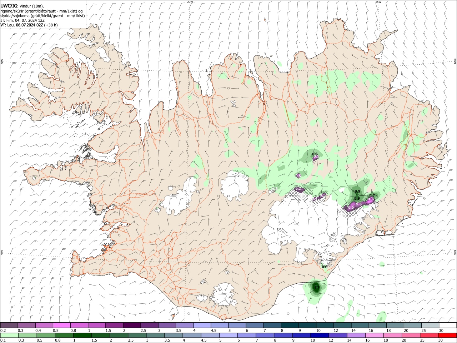The width and height of the screenshot is (457, 343).
Task: Click the 0.7 precipitation value on the map
Action: pos(372,196)
